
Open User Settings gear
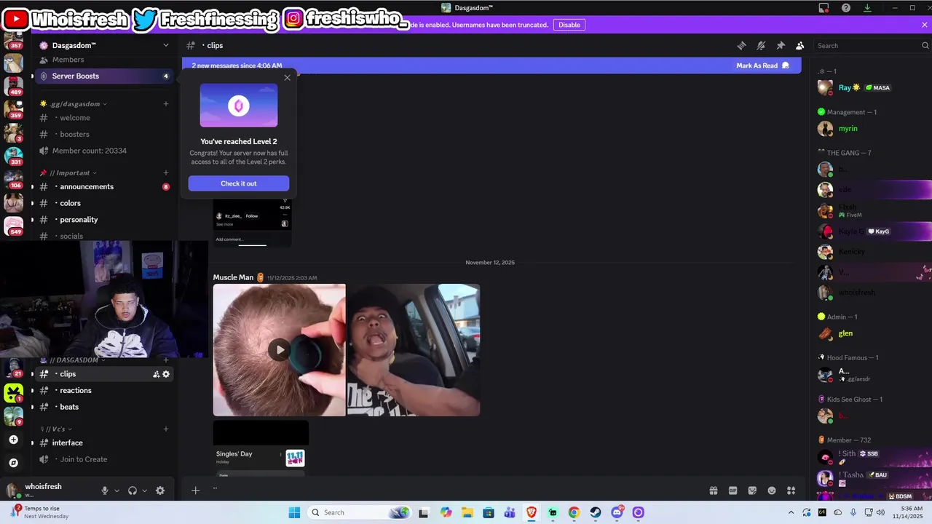(x=160, y=491)
